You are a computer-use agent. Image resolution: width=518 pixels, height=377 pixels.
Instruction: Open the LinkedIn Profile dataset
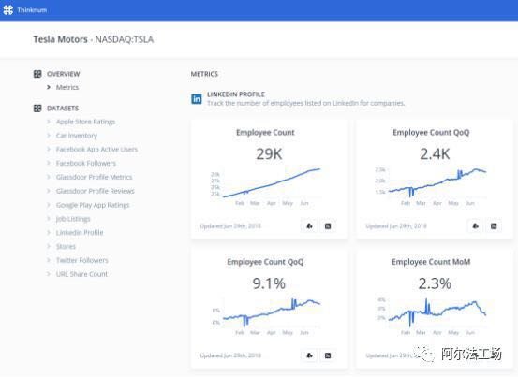[80, 233]
